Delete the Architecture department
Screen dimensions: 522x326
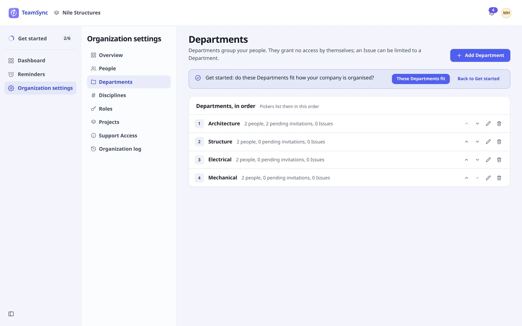click(499, 124)
